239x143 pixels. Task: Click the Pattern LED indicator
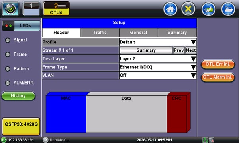tap(8, 69)
